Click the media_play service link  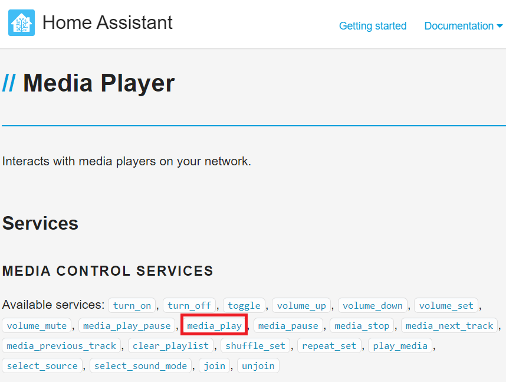(214, 325)
